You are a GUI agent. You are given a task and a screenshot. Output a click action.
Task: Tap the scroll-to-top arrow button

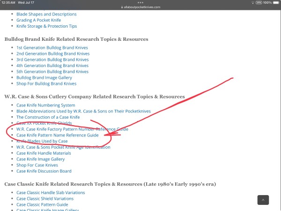pos(263,200)
